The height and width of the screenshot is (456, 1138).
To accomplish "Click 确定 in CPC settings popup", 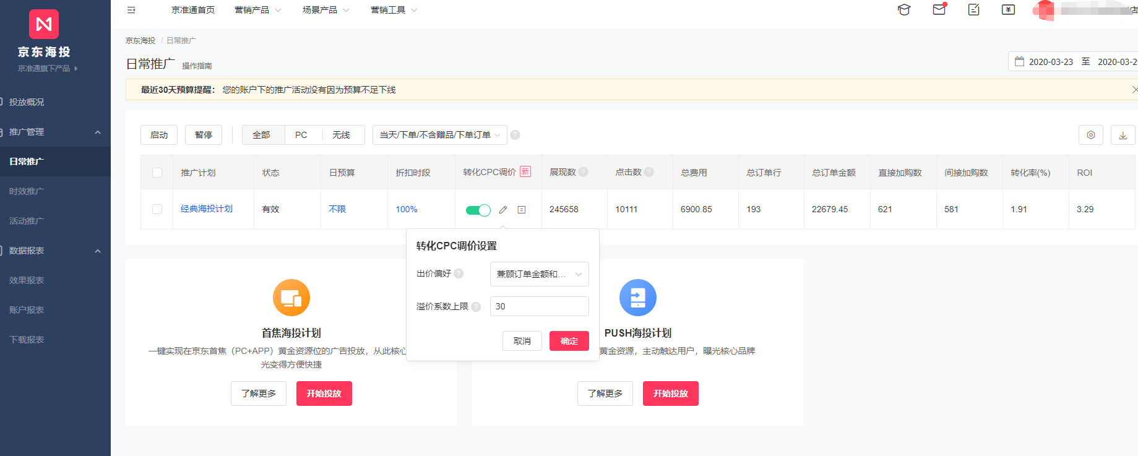I will (x=569, y=341).
